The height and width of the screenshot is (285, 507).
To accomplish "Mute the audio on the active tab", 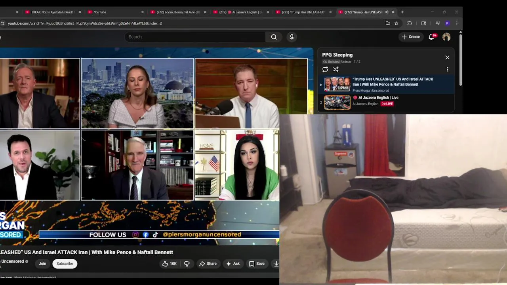I will [x=387, y=12].
